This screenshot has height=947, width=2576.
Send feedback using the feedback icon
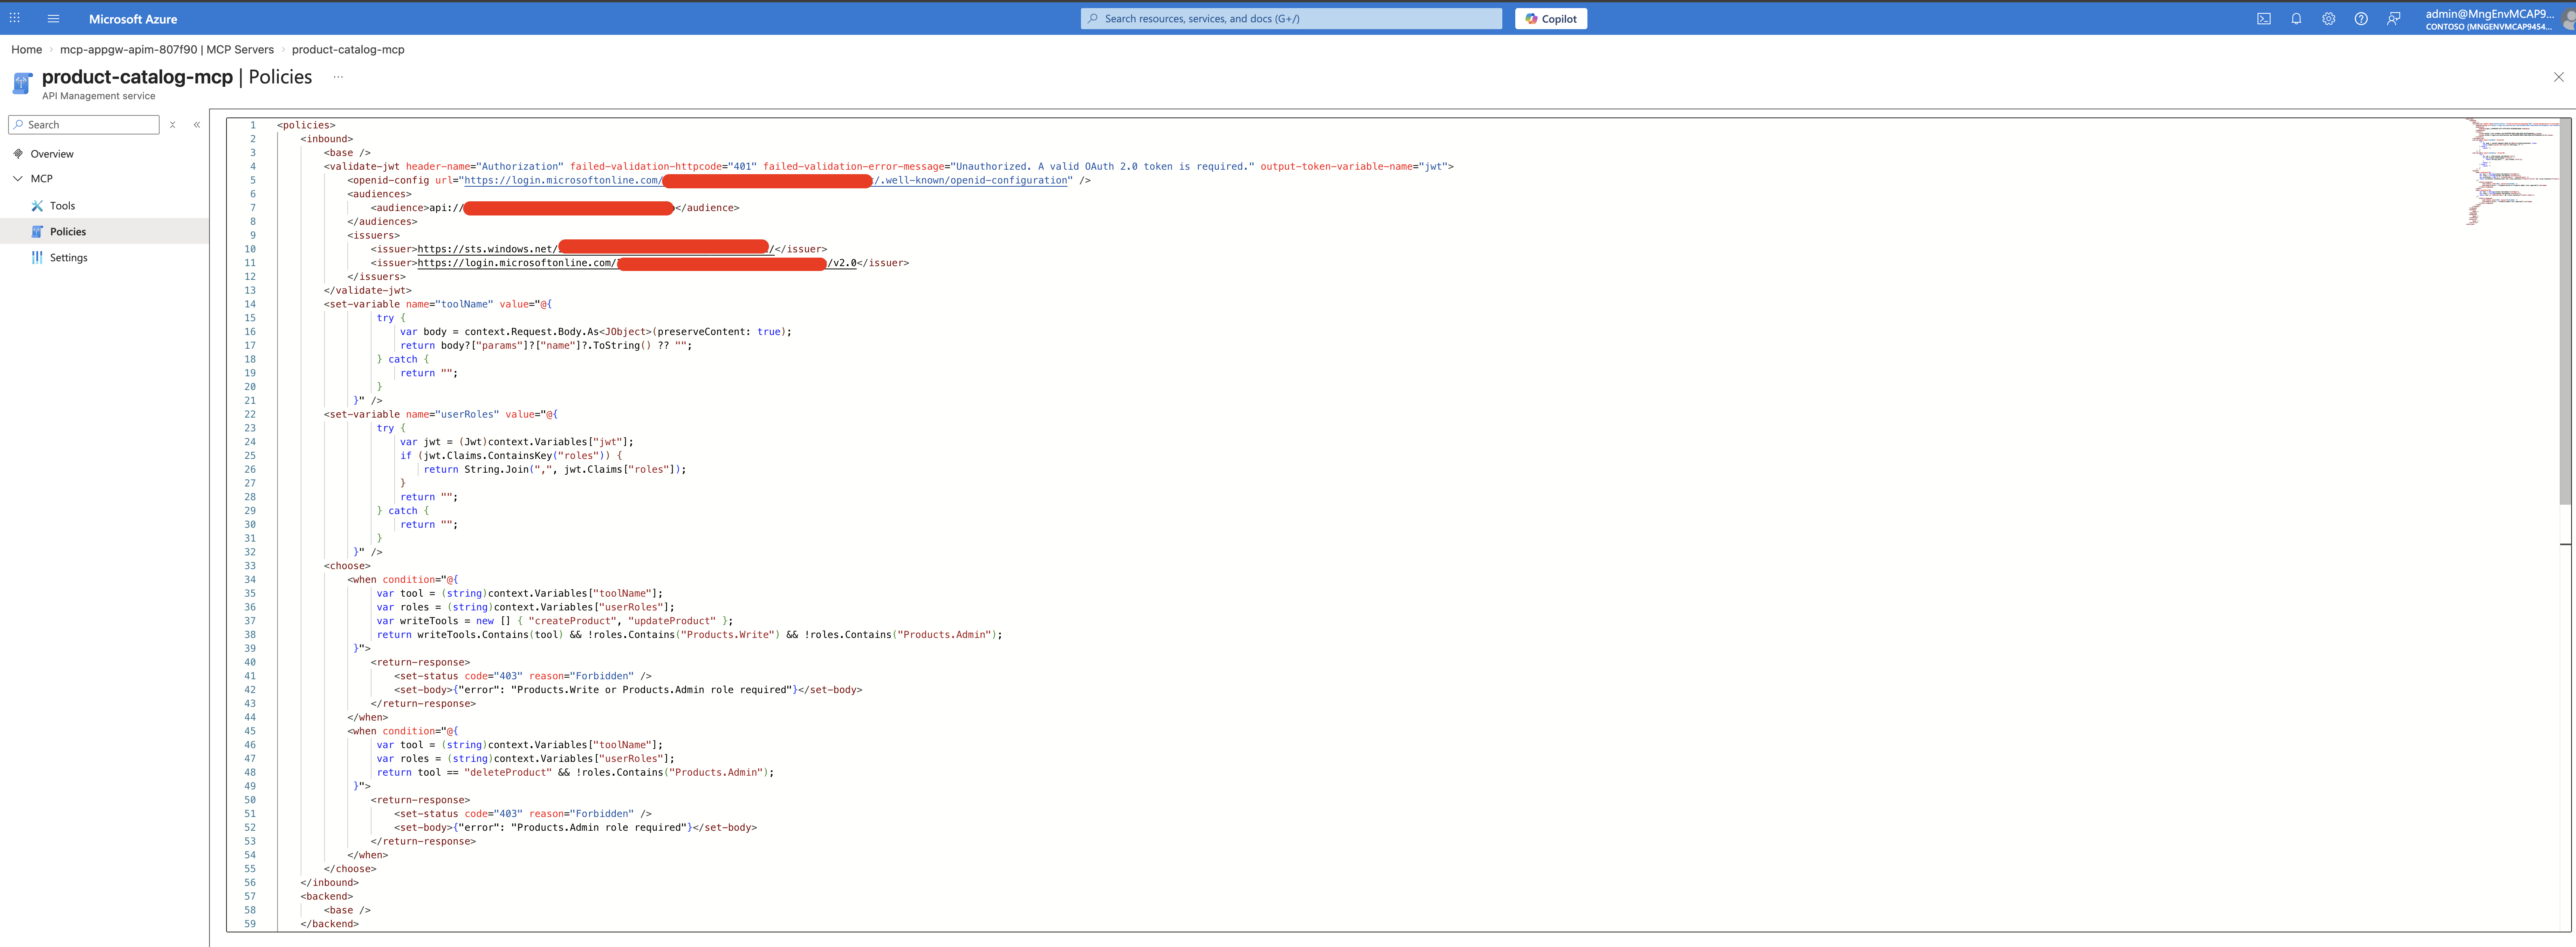(x=2394, y=18)
